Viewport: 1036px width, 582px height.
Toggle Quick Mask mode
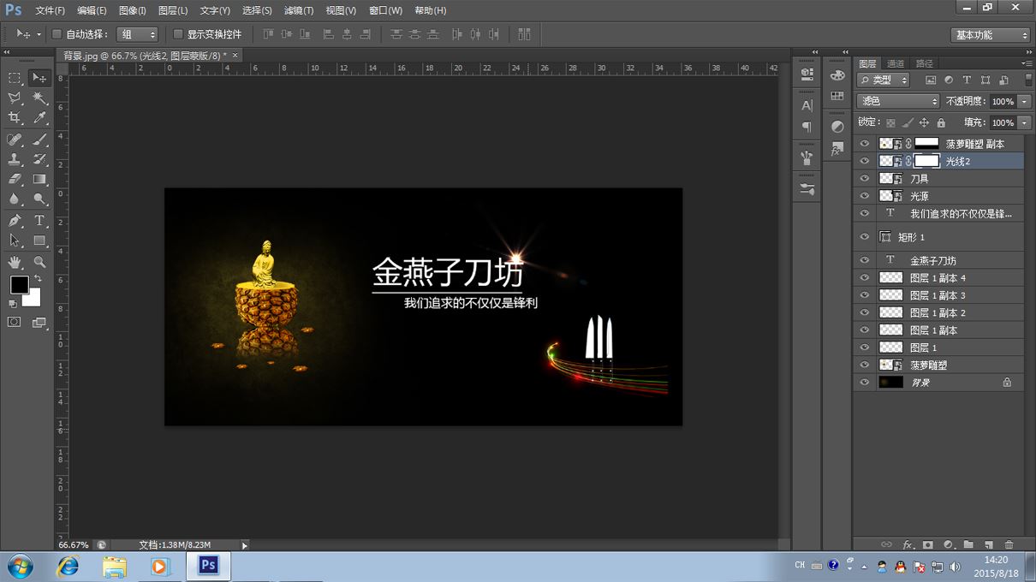pos(15,323)
